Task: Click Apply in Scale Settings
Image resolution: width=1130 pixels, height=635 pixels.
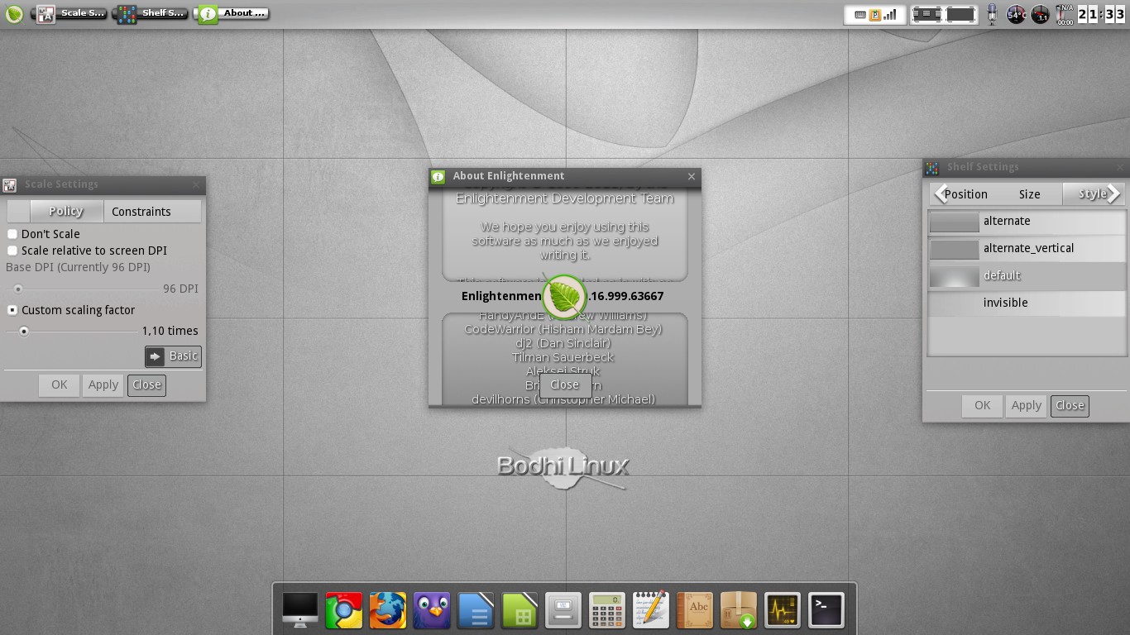Action: pos(103,384)
